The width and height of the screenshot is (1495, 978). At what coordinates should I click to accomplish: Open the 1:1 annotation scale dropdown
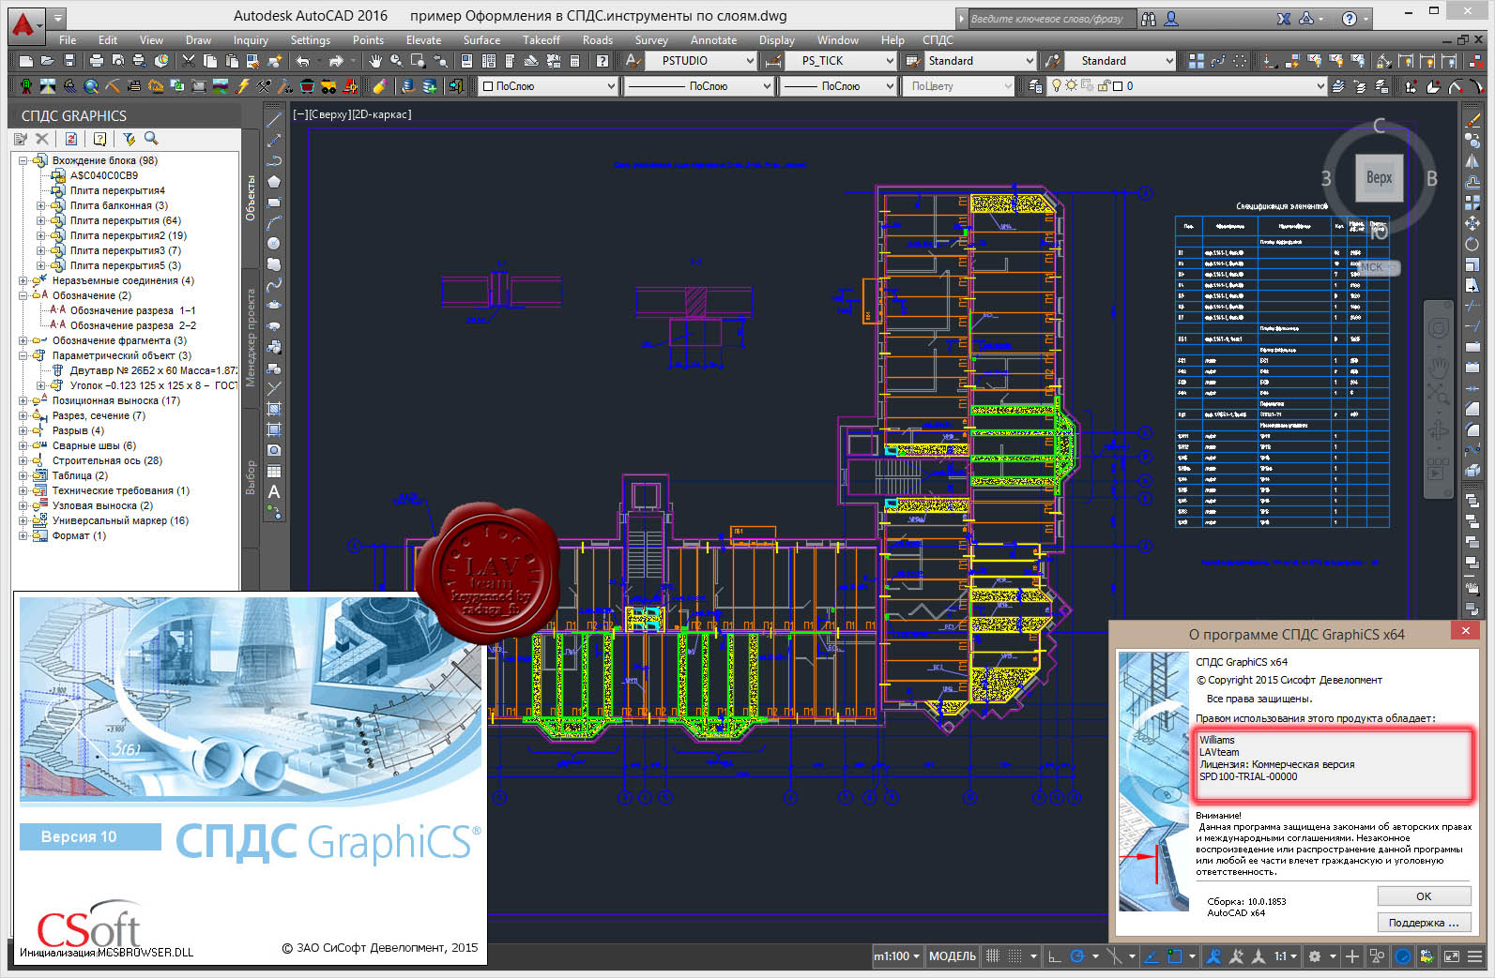(x=1286, y=956)
